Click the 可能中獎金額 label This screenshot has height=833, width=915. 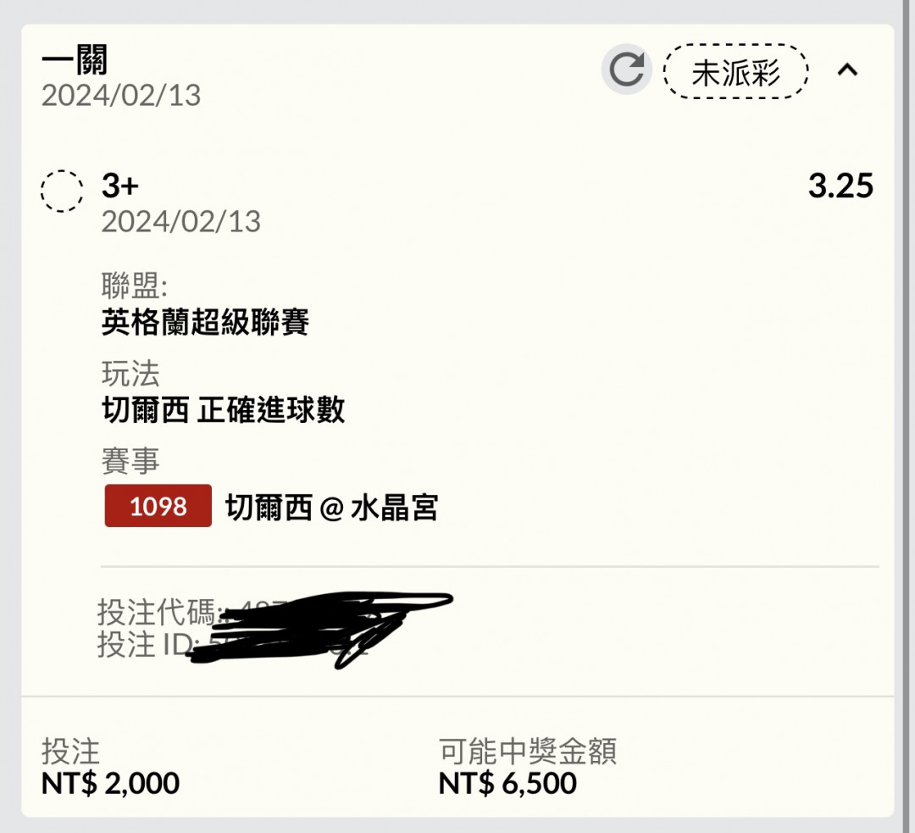[527, 751]
